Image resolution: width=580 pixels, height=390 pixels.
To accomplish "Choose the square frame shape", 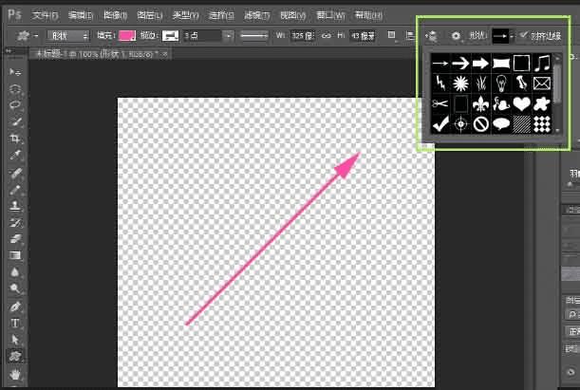I will point(521,64).
